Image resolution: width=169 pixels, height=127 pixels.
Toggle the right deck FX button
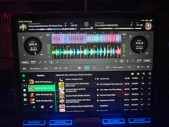pos(108,68)
